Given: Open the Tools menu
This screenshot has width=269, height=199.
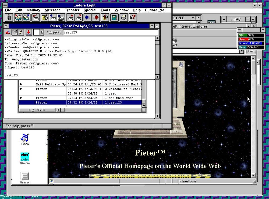Looking at the screenshot, I should (x=105, y=10).
